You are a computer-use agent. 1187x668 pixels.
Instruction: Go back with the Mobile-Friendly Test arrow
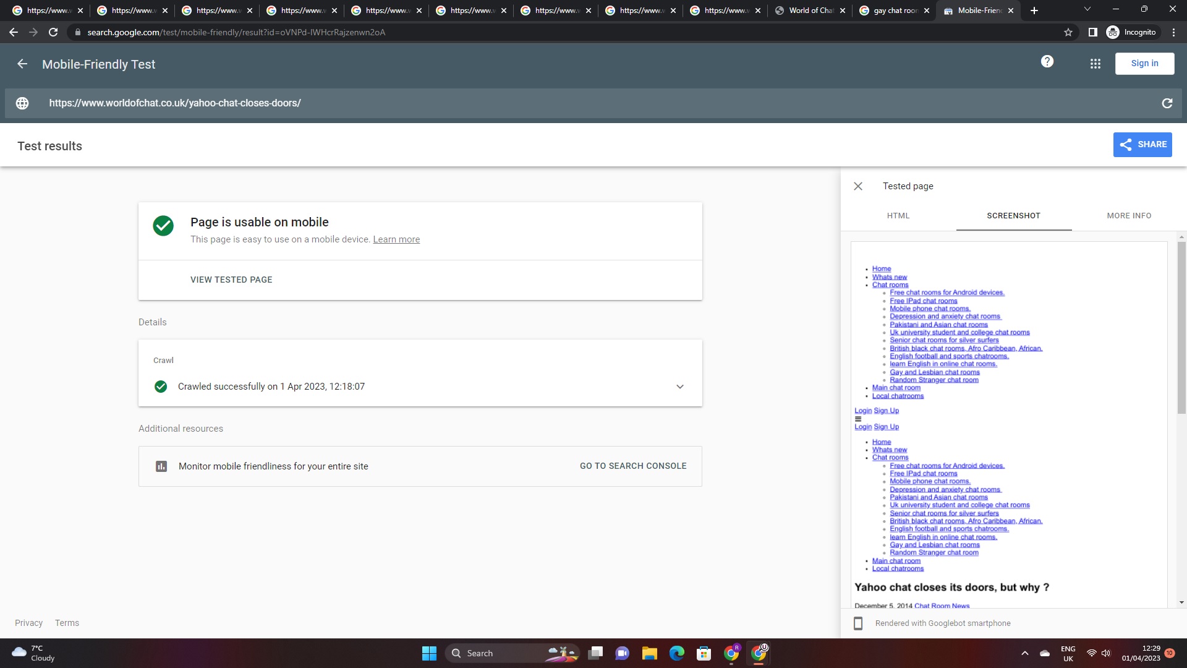[x=22, y=64]
